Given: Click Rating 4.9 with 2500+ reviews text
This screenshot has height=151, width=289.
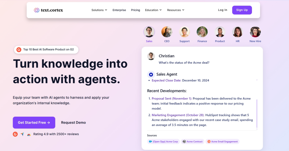Looking at the screenshot, I should pyautogui.click(x=56, y=134).
